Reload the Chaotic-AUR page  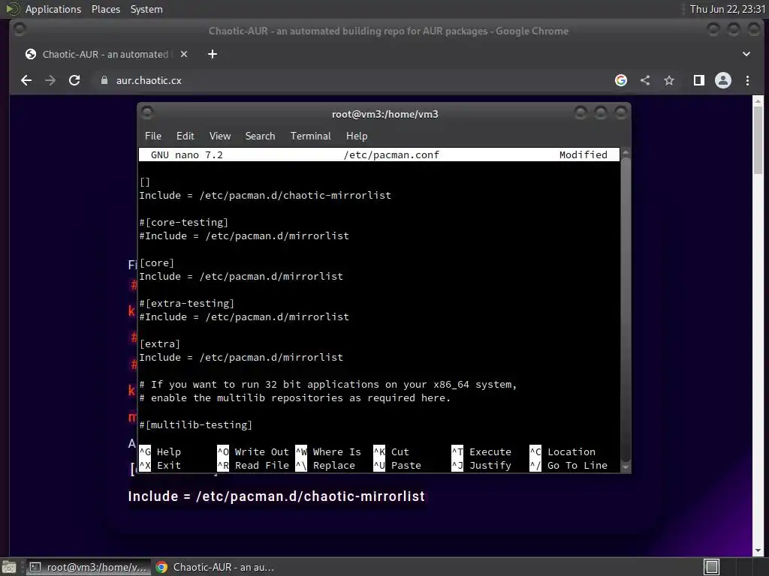tap(74, 80)
